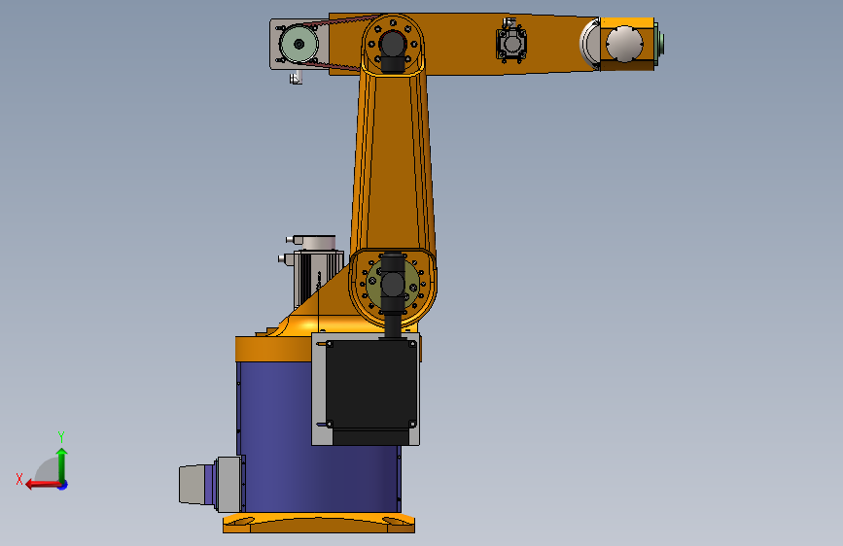Select the round grey cap on the wrist housing
The width and height of the screenshot is (843, 546).
click(624, 44)
